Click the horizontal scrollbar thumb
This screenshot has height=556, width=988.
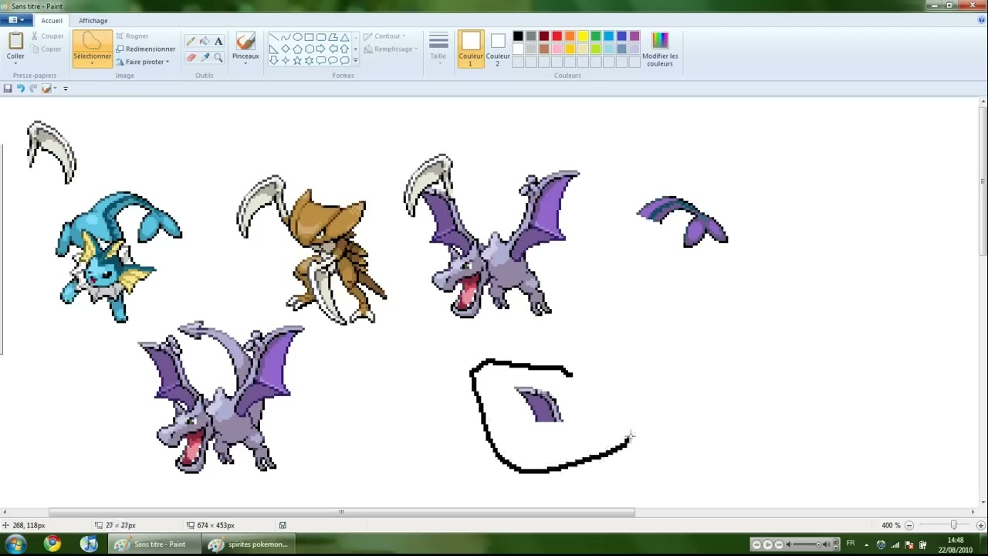[341, 512]
